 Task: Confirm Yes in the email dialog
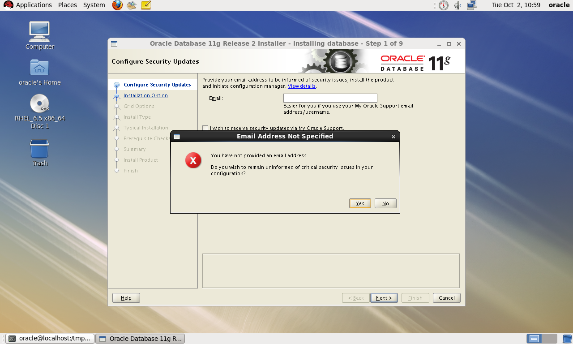pyautogui.click(x=360, y=203)
